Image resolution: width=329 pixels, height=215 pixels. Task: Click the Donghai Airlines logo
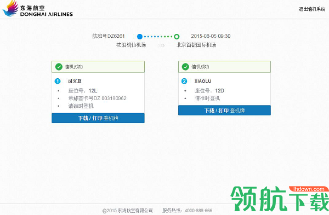(x=37, y=9)
